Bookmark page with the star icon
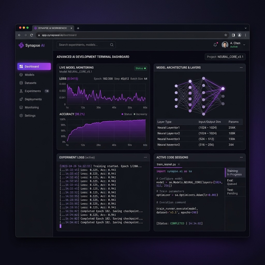265x265 pixels. coord(226,35)
